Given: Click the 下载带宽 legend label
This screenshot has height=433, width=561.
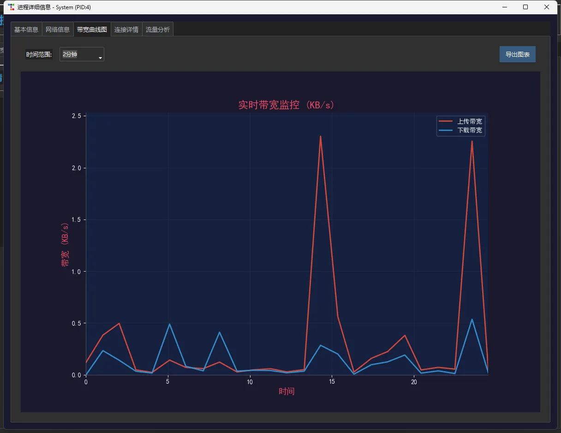Looking at the screenshot, I should point(470,130).
